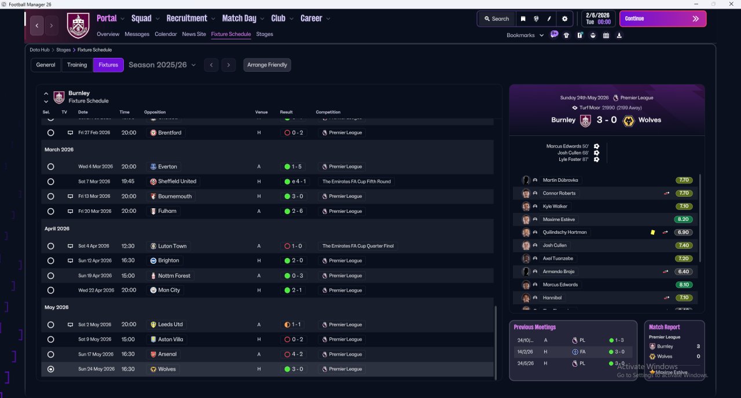Open the Messages sub-tab
The width and height of the screenshot is (741, 398).
point(137,34)
